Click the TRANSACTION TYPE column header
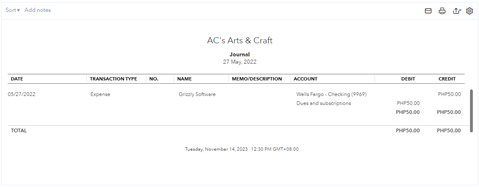The height and width of the screenshot is (187, 479). (114, 79)
